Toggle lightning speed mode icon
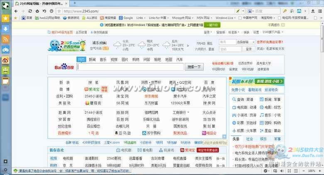324x175 pixels. (x=238, y=11)
